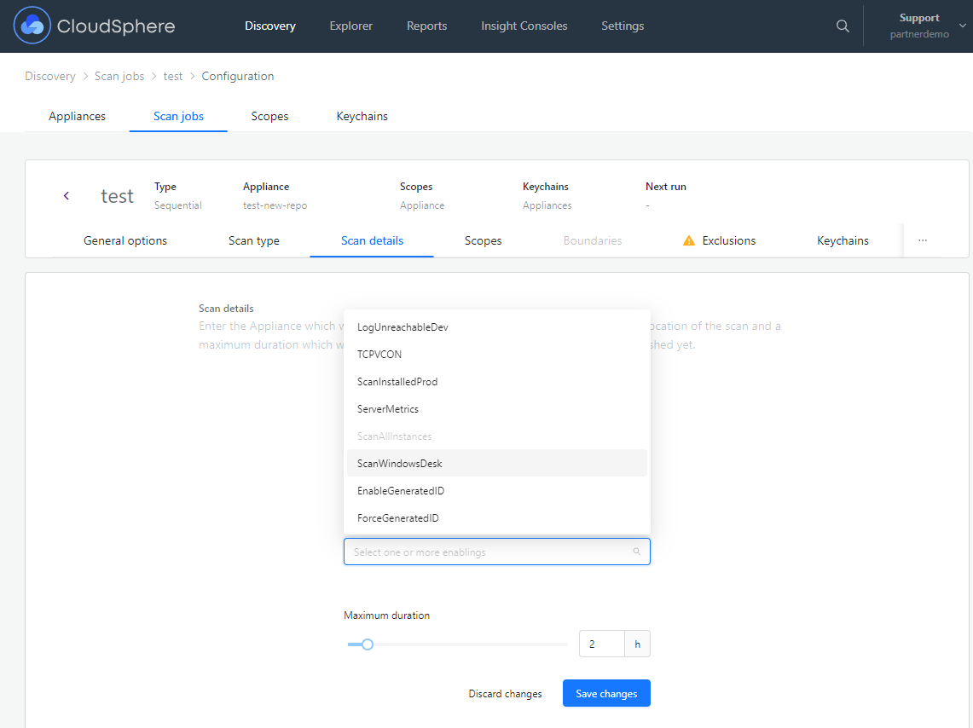
Task: Click the Maximum duration slider track
Action: [x=457, y=644]
